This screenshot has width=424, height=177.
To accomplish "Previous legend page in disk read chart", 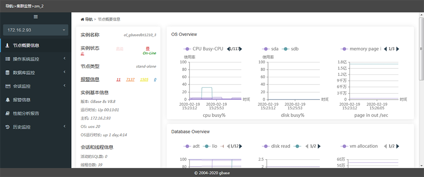I will click(307, 146).
